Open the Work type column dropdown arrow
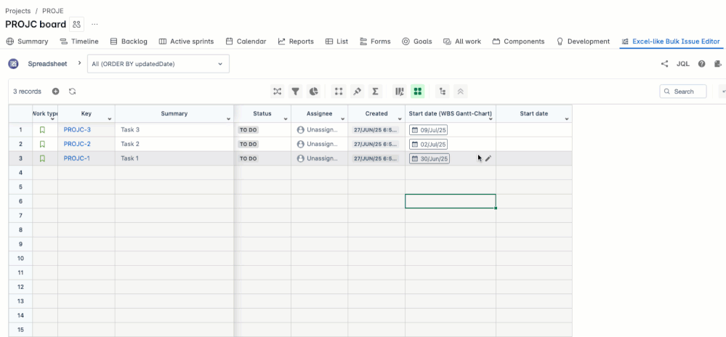The image size is (726, 337). tap(52, 119)
